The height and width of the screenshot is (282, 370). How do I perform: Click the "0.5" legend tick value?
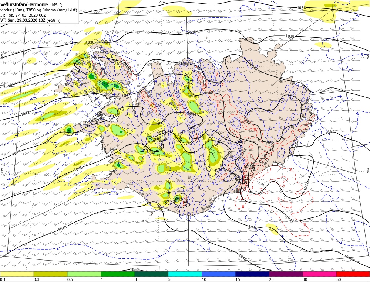tap(70, 279)
